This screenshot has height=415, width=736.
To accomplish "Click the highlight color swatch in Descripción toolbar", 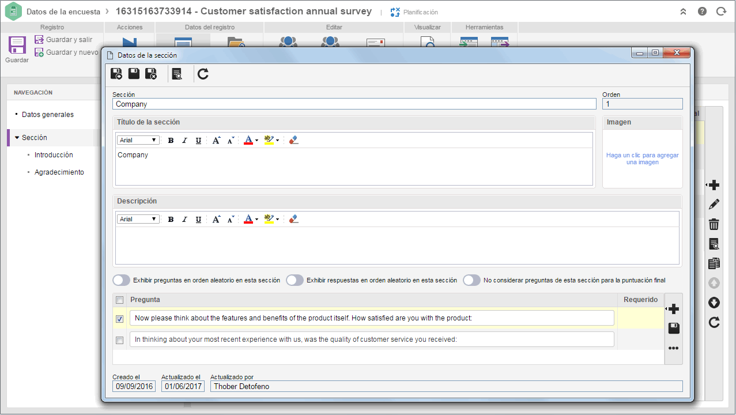I will pyautogui.click(x=269, y=219).
